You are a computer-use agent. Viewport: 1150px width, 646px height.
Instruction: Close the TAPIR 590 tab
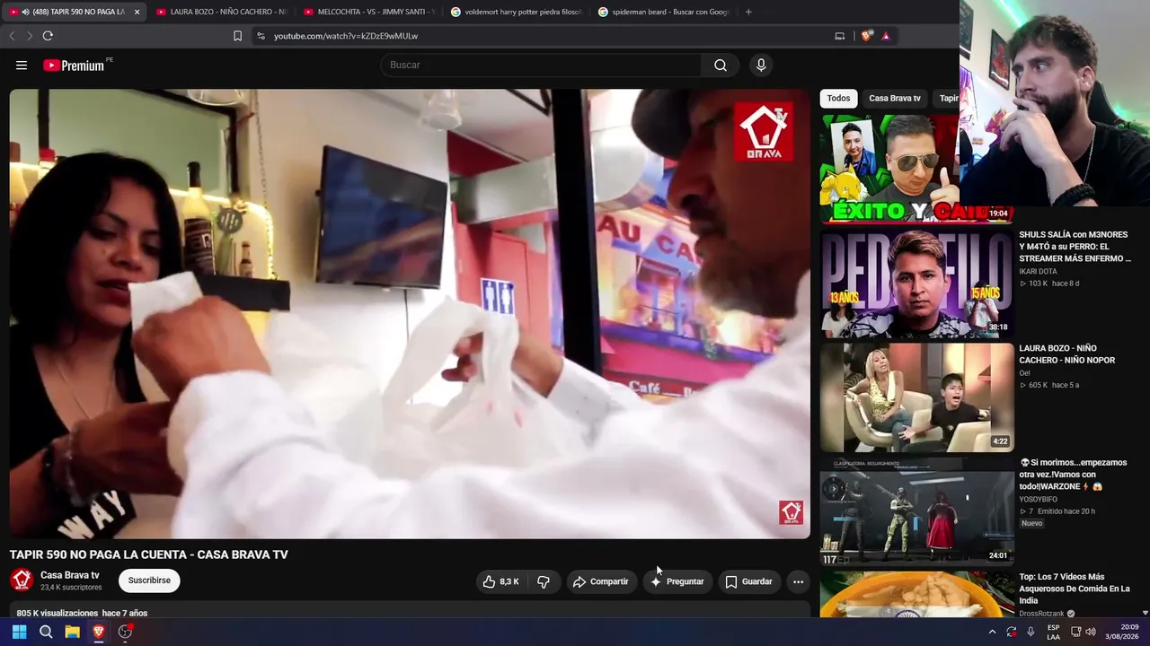(x=137, y=12)
